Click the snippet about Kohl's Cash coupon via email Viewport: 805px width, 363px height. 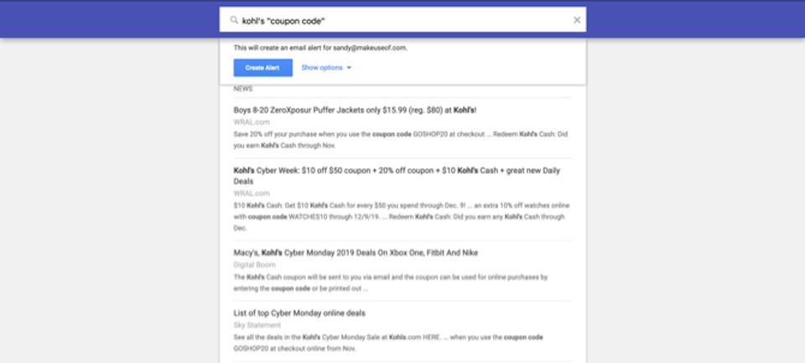pyautogui.click(x=391, y=283)
